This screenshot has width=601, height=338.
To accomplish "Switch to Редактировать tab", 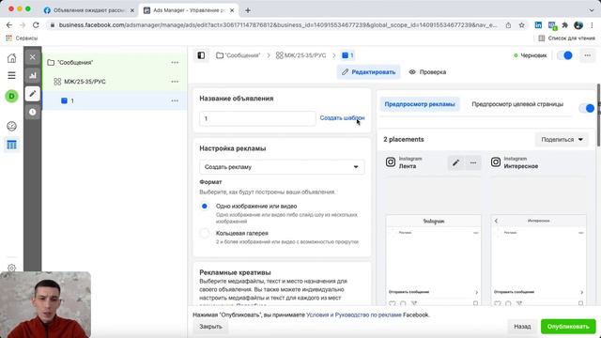I will pyautogui.click(x=368, y=72).
